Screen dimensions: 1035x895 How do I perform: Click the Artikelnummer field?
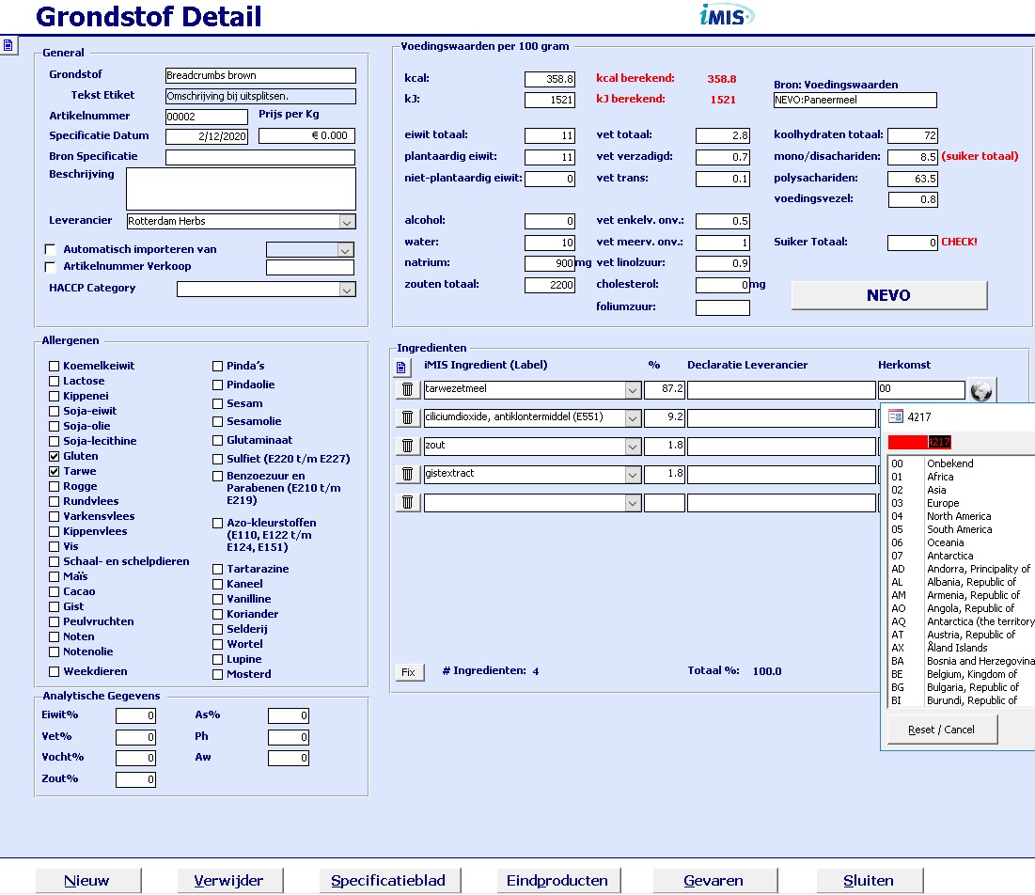207,117
